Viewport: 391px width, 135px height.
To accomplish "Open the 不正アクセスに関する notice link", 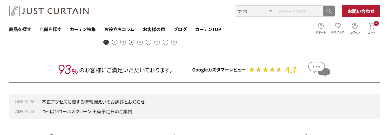I will click(x=93, y=102).
